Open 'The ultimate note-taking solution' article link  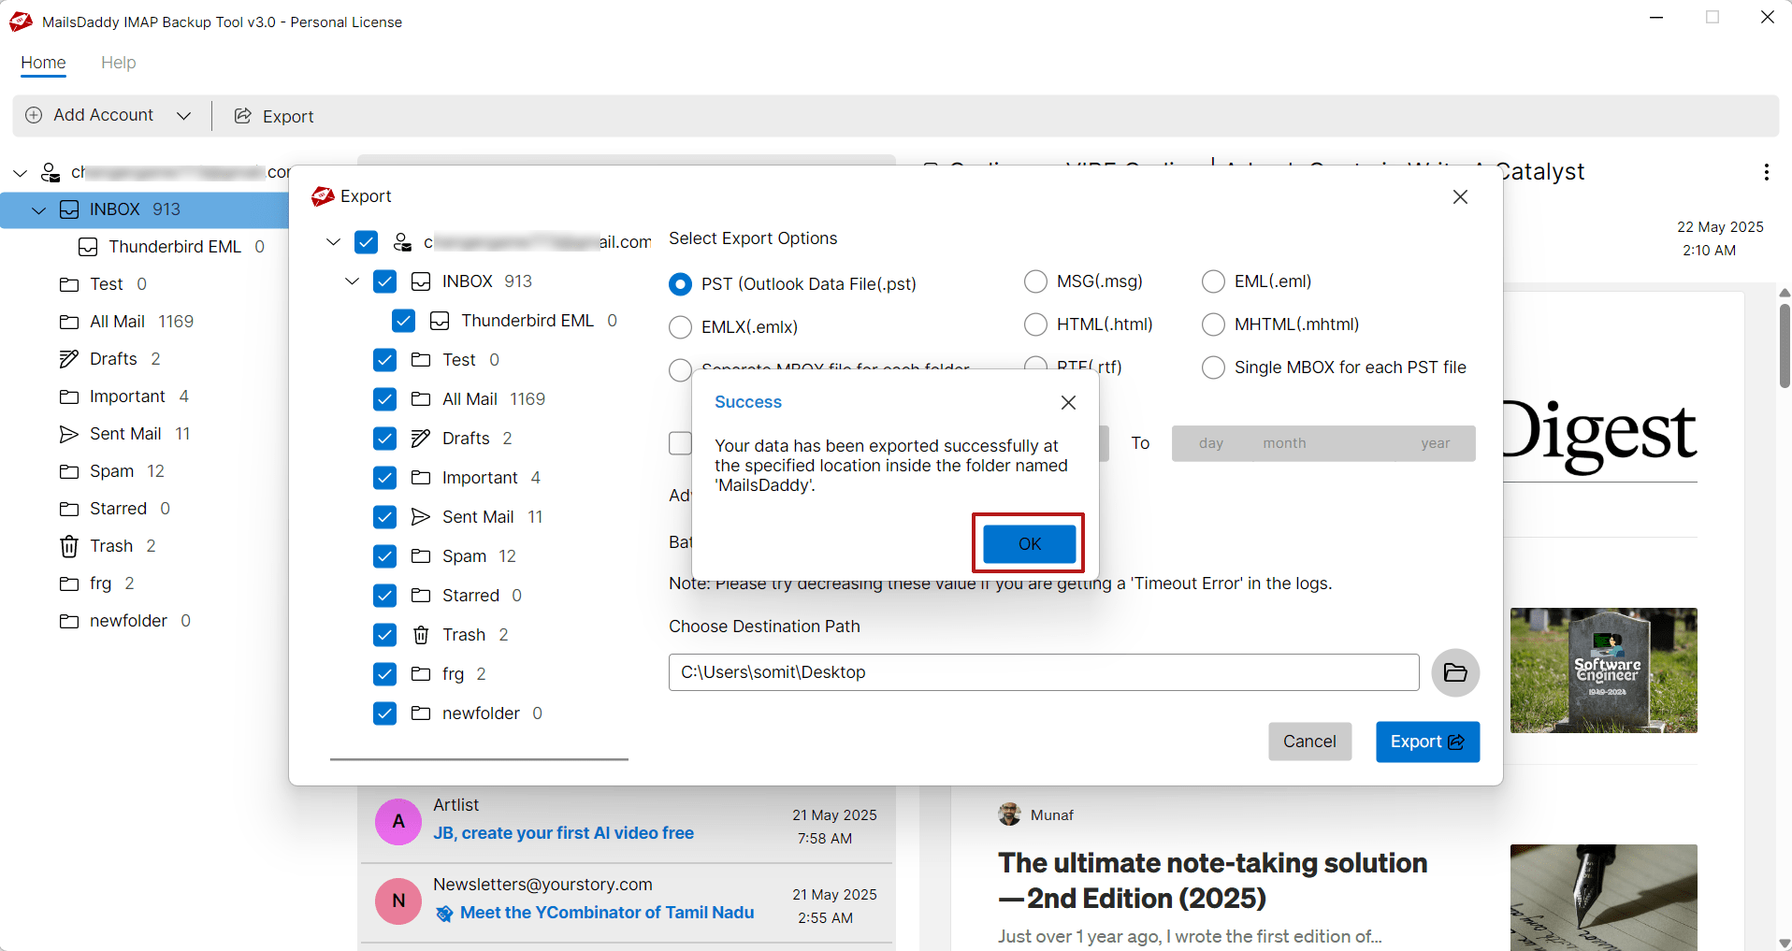1212,880
